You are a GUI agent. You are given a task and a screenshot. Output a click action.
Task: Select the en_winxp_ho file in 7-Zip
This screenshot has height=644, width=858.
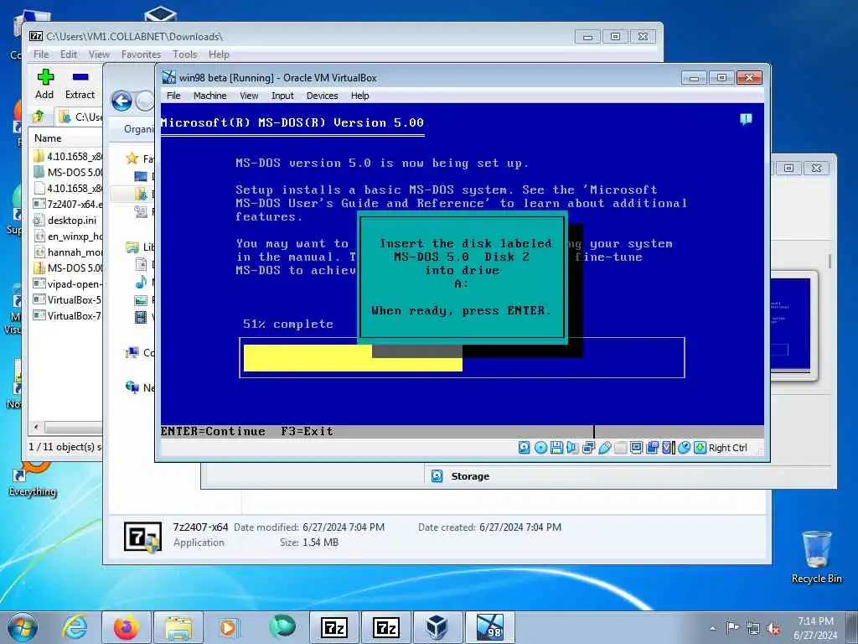click(68, 236)
